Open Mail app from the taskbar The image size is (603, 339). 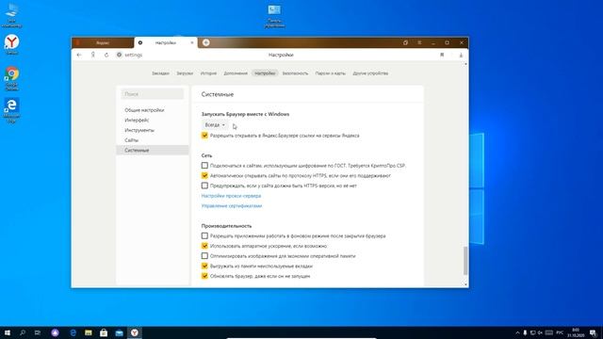click(120, 332)
